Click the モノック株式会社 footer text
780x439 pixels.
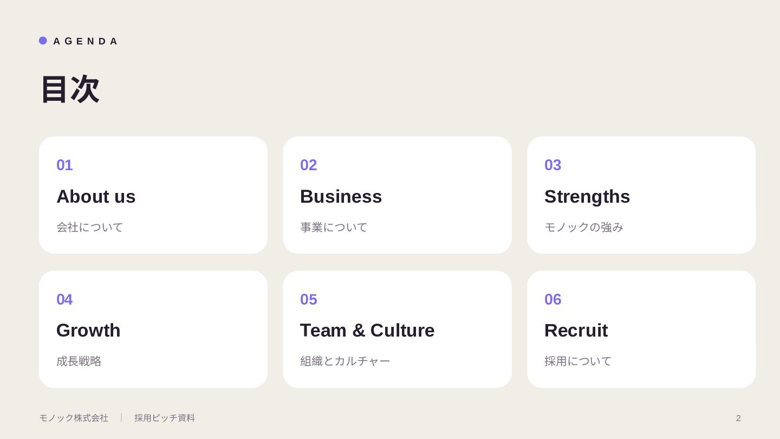click(x=74, y=418)
